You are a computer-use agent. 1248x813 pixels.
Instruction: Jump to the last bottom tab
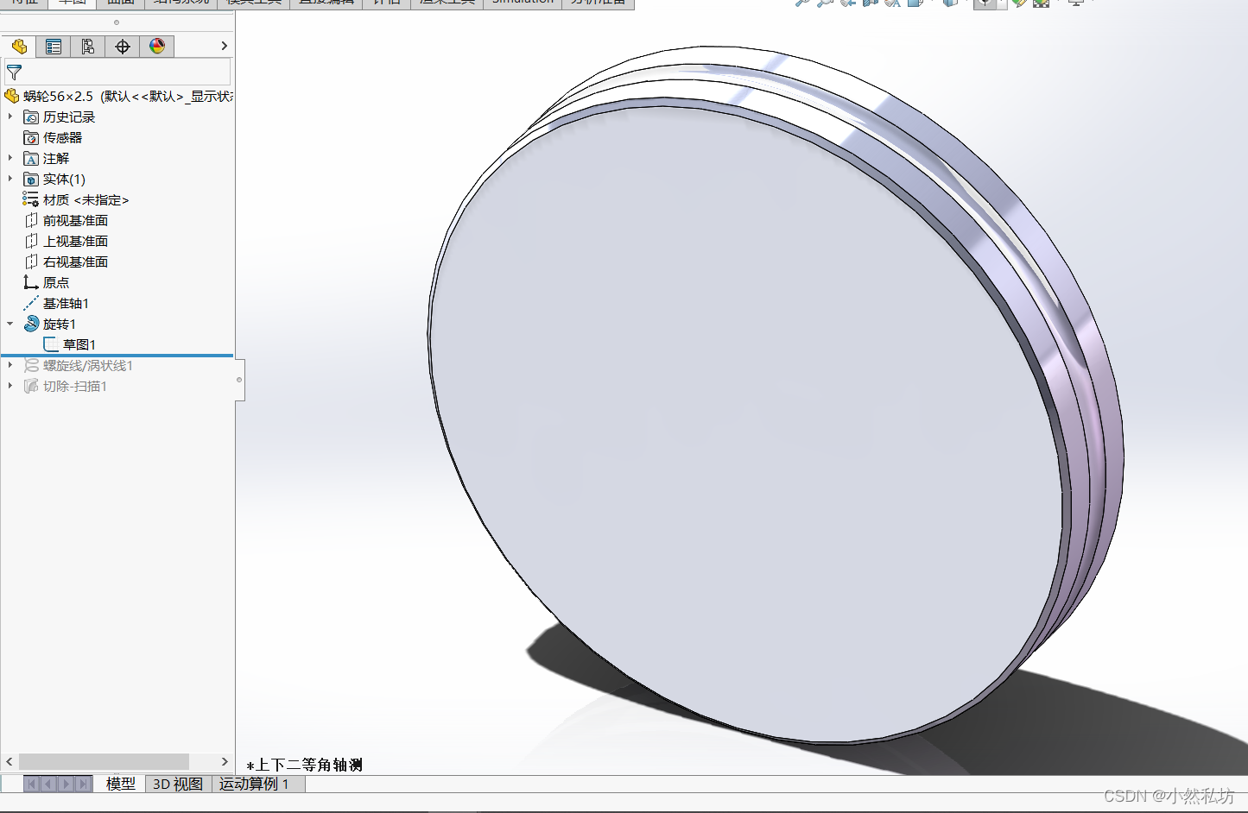coord(83,784)
